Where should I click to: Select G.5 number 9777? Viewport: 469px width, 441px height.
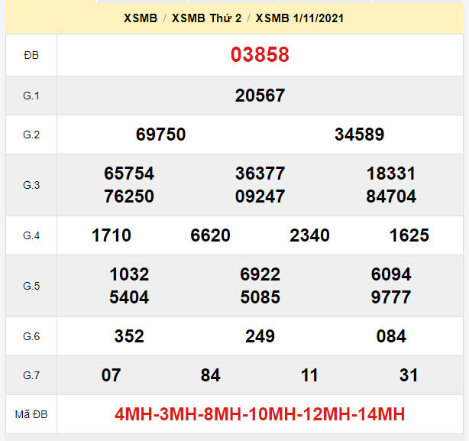click(391, 297)
